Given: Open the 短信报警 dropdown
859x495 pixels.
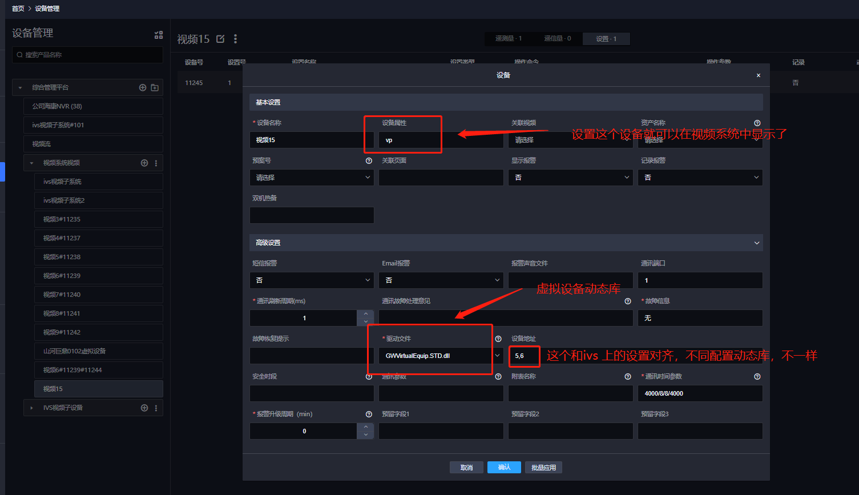Looking at the screenshot, I should [311, 280].
